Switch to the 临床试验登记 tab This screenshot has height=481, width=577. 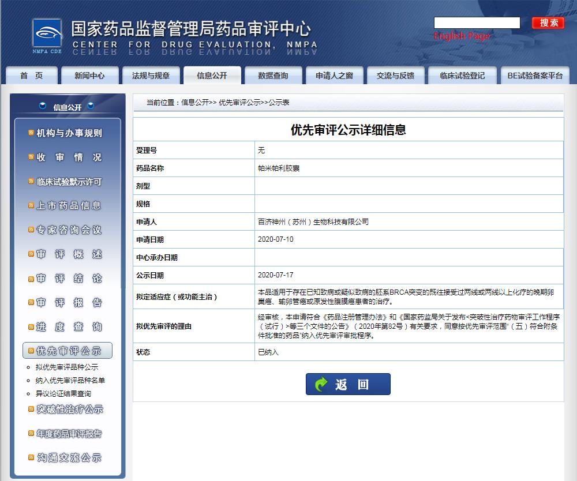tap(462, 76)
